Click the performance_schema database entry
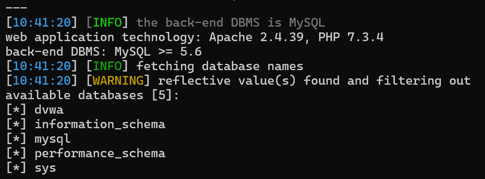Screen dimensions: 485x179 click(x=100, y=153)
